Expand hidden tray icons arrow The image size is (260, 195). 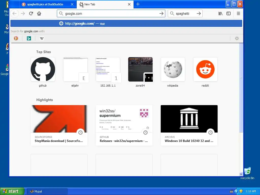[236, 191]
